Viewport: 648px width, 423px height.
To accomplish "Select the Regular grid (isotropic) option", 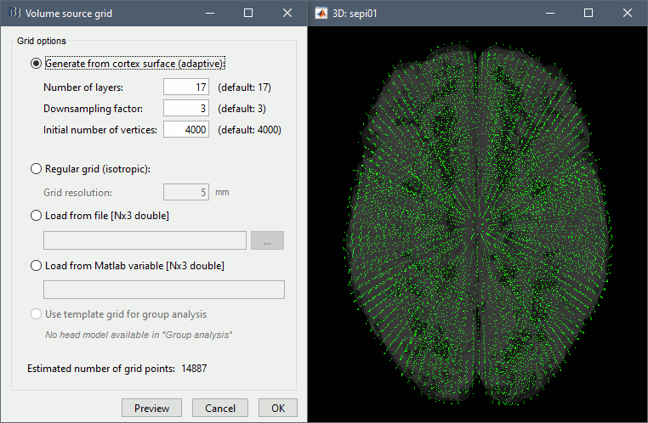I will (36, 168).
